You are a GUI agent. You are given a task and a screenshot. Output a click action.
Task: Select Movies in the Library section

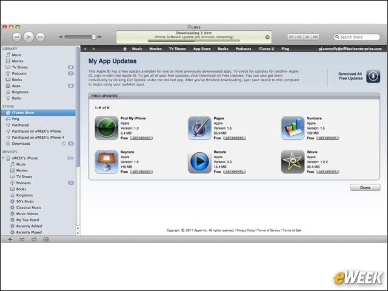[38, 61]
